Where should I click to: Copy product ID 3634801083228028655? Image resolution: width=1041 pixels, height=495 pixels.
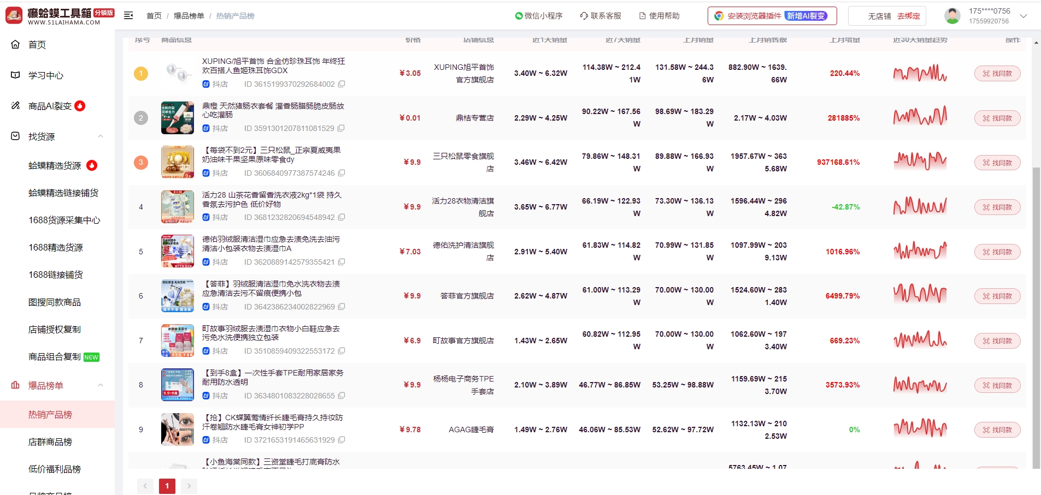(342, 396)
